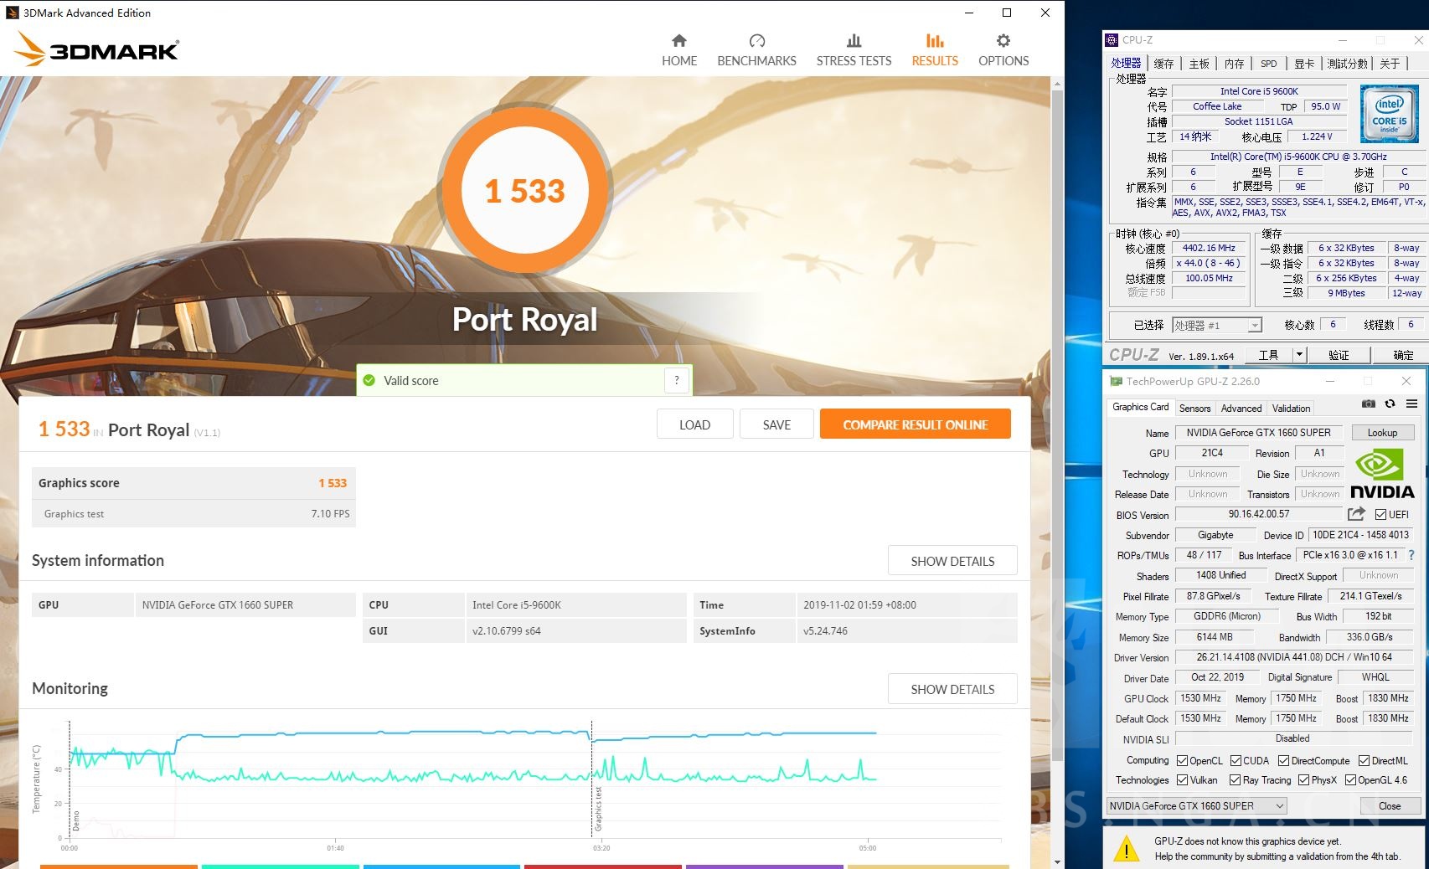Open the GPU-Z hamburger menu
Viewport: 1429px width, 869px height.
[1411, 404]
